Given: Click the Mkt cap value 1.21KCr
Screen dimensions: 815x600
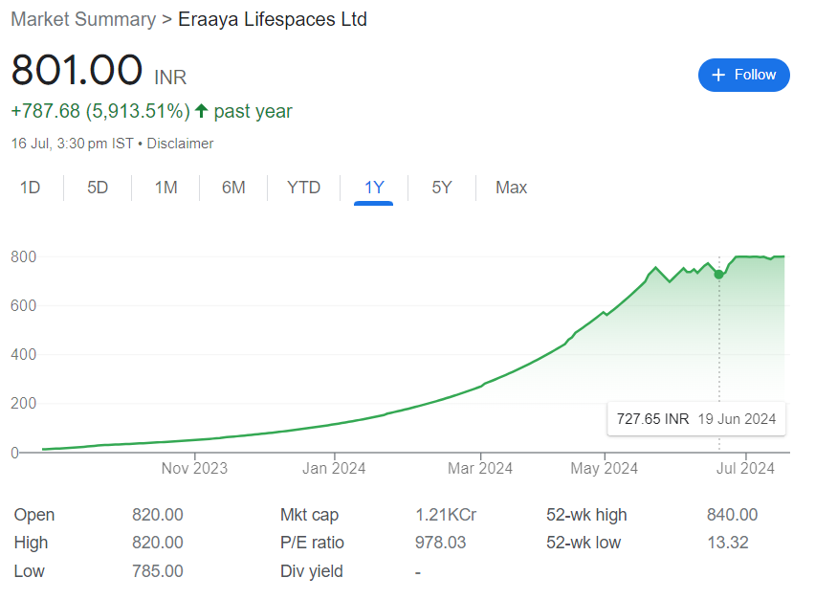Looking at the screenshot, I should [x=446, y=515].
